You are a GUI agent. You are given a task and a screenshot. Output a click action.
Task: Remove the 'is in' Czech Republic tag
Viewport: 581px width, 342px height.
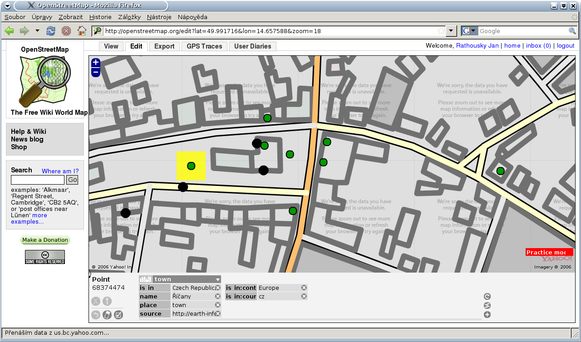pyautogui.click(x=218, y=288)
